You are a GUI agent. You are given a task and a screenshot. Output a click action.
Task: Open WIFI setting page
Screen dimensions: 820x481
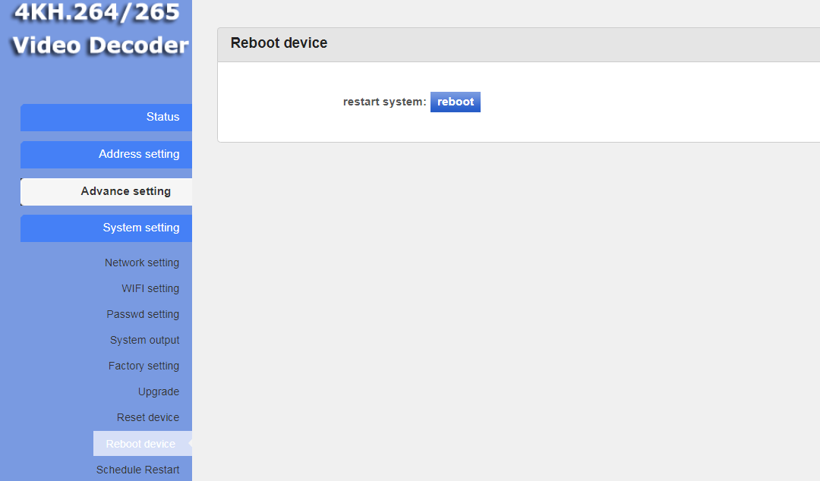[x=150, y=288]
